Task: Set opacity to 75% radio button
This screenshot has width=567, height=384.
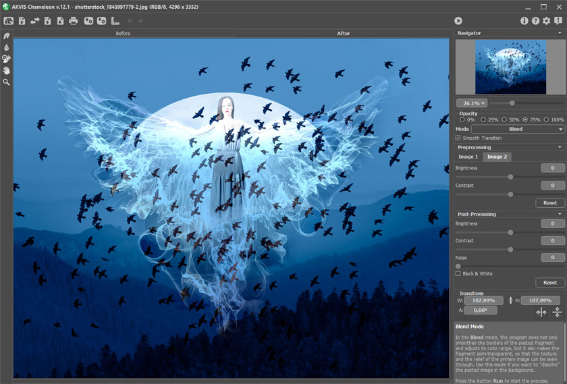Action: pos(525,119)
